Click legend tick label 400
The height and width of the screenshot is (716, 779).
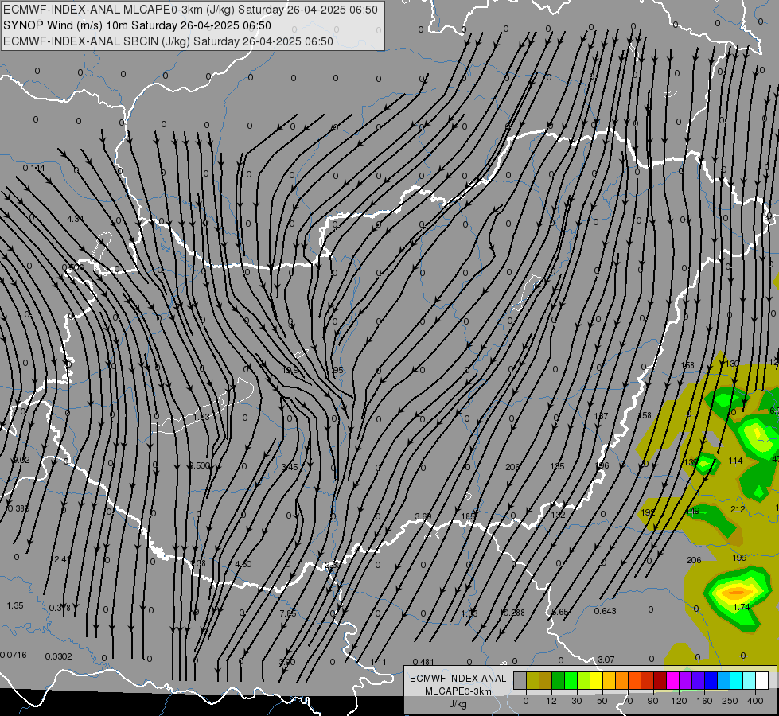coord(755,701)
